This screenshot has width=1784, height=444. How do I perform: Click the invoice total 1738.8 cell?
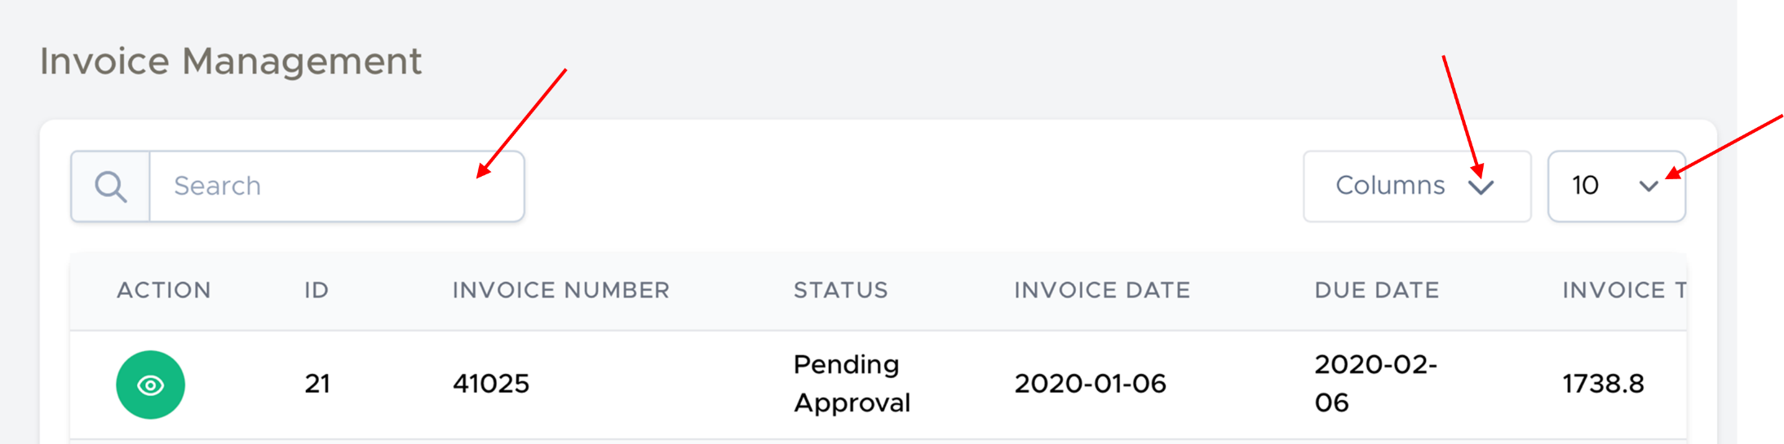1603,384
